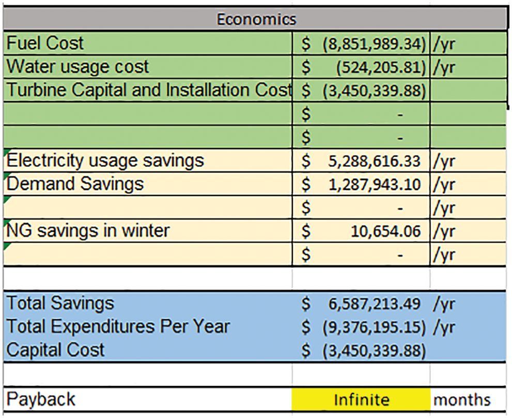Viewport: 512px width, 418px height.
Task: Click the Total Expenditures Per Year label
Action: [118, 326]
